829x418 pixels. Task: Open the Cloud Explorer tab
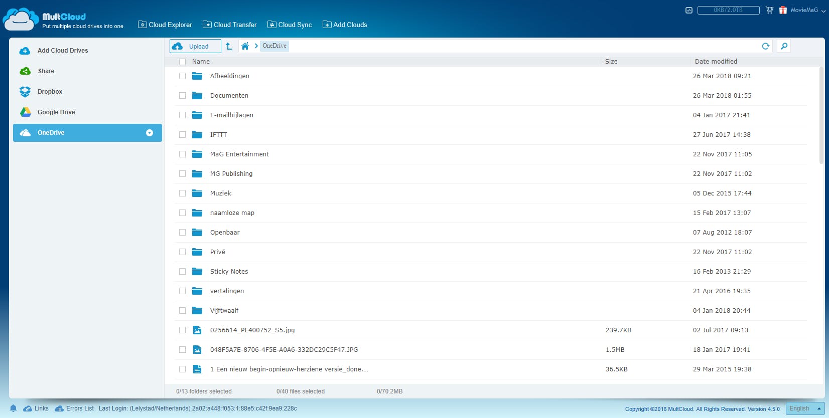[x=165, y=25]
